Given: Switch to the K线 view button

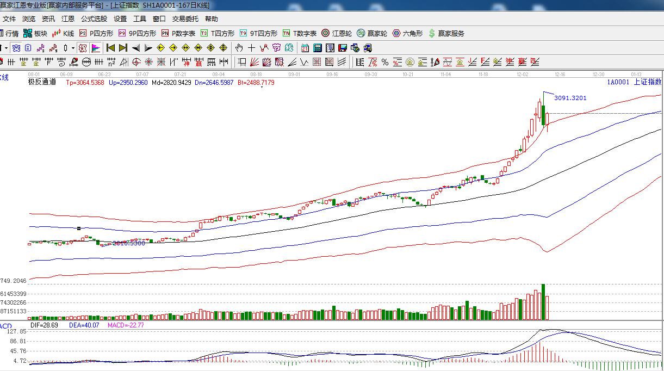Looking at the screenshot, I should [x=63, y=33].
